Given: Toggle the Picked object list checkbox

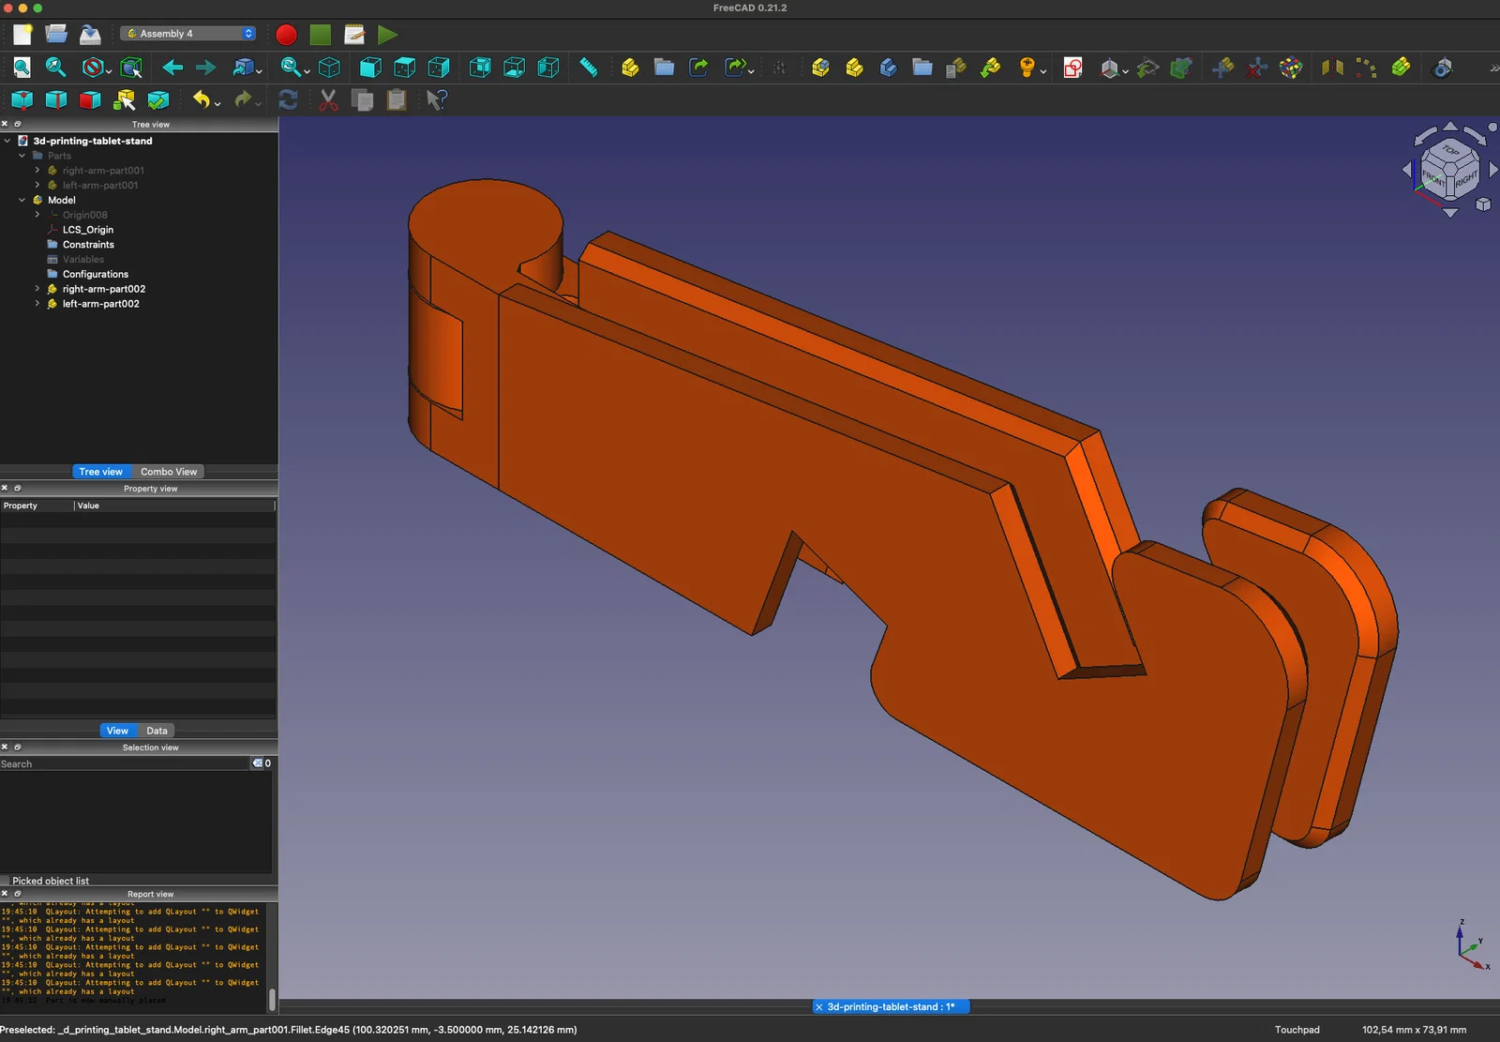Looking at the screenshot, I should click(x=6, y=881).
